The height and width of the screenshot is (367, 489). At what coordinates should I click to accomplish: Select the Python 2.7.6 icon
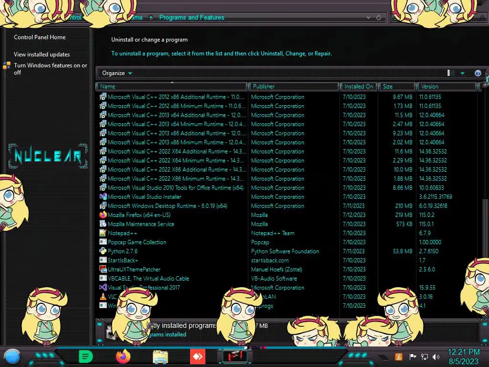coord(103,251)
